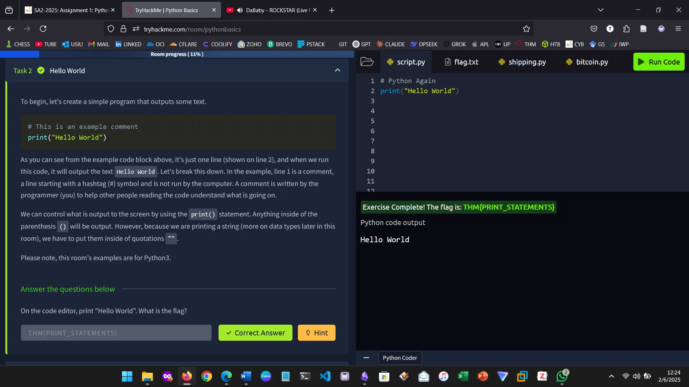Open the CLAUDE bookmark
689x387 pixels.
click(390, 44)
